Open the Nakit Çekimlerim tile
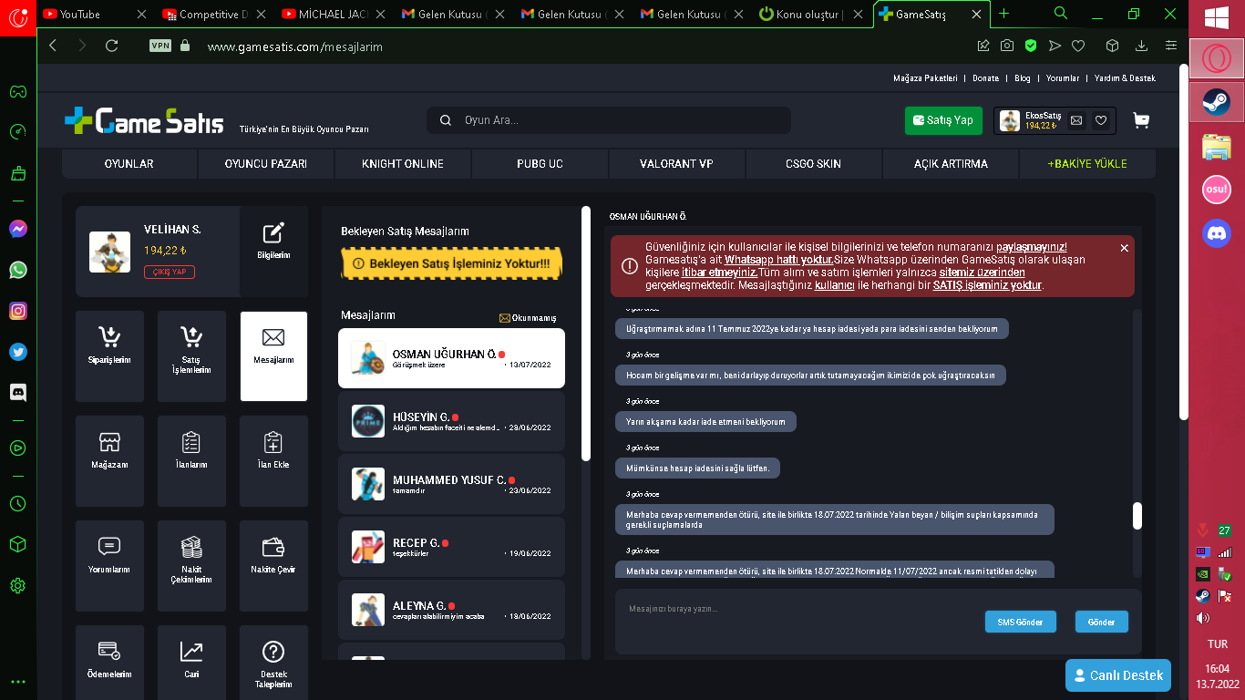 [191, 566]
